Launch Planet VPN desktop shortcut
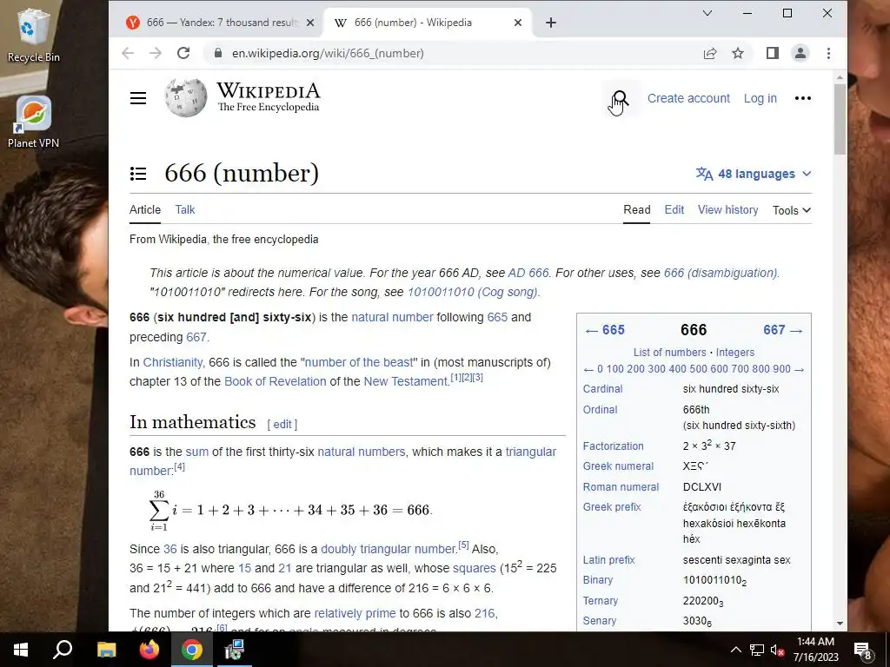890x667 pixels. click(x=34, y=122)
